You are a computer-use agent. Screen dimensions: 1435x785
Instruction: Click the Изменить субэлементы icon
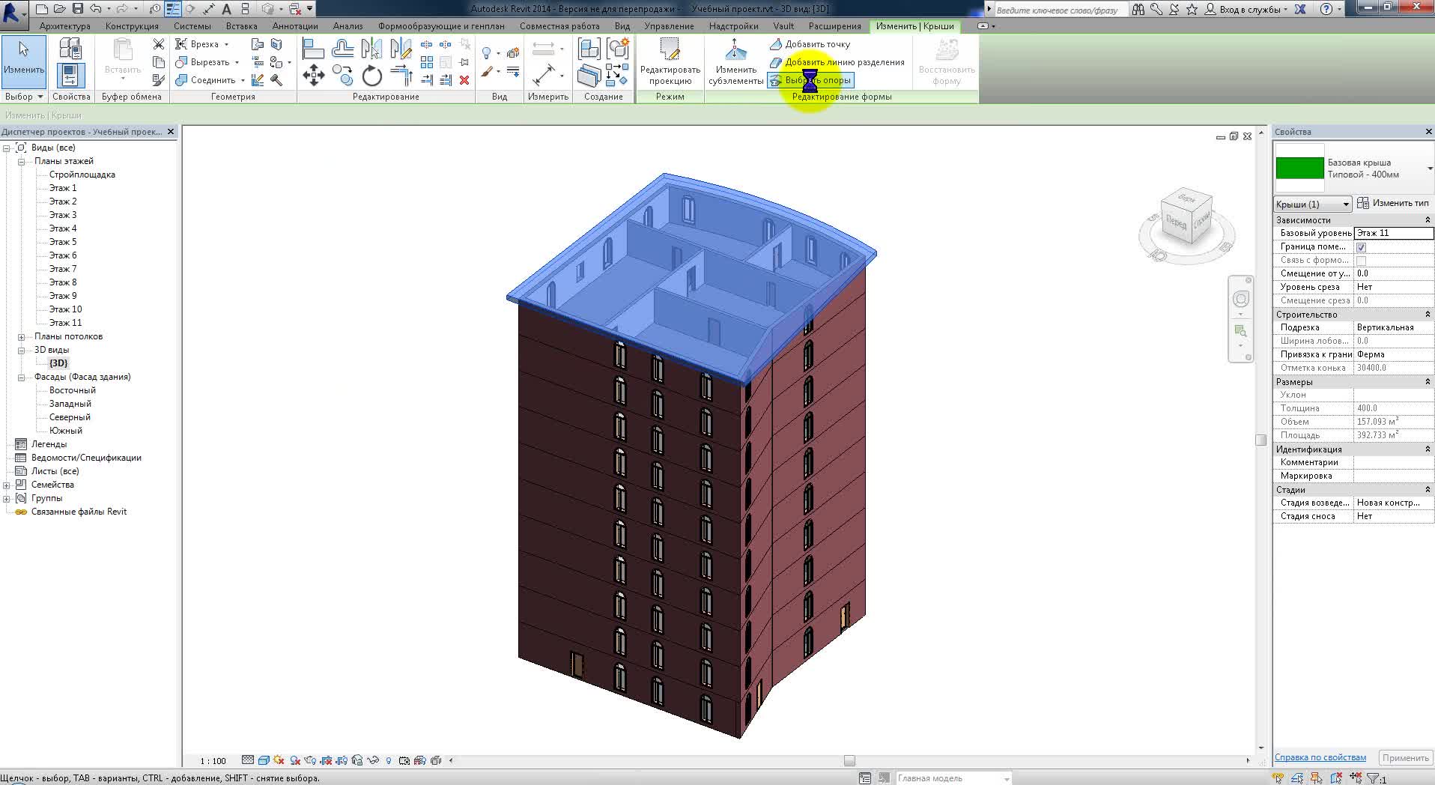pyautogui.click(x=735, y=63)
